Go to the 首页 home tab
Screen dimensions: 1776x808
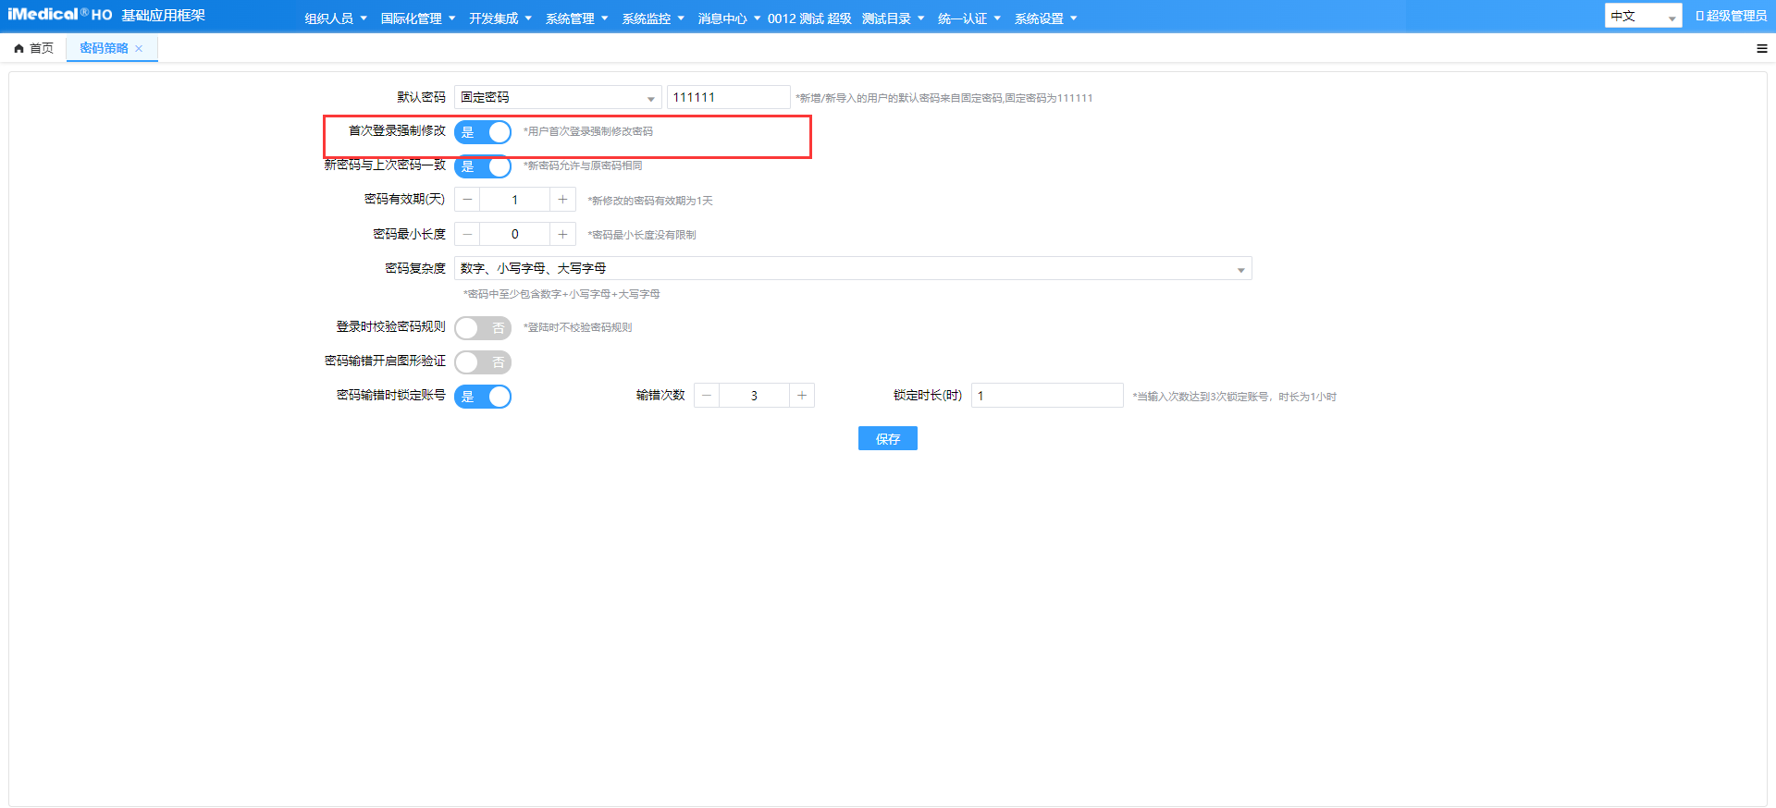(x=33, y=48)
